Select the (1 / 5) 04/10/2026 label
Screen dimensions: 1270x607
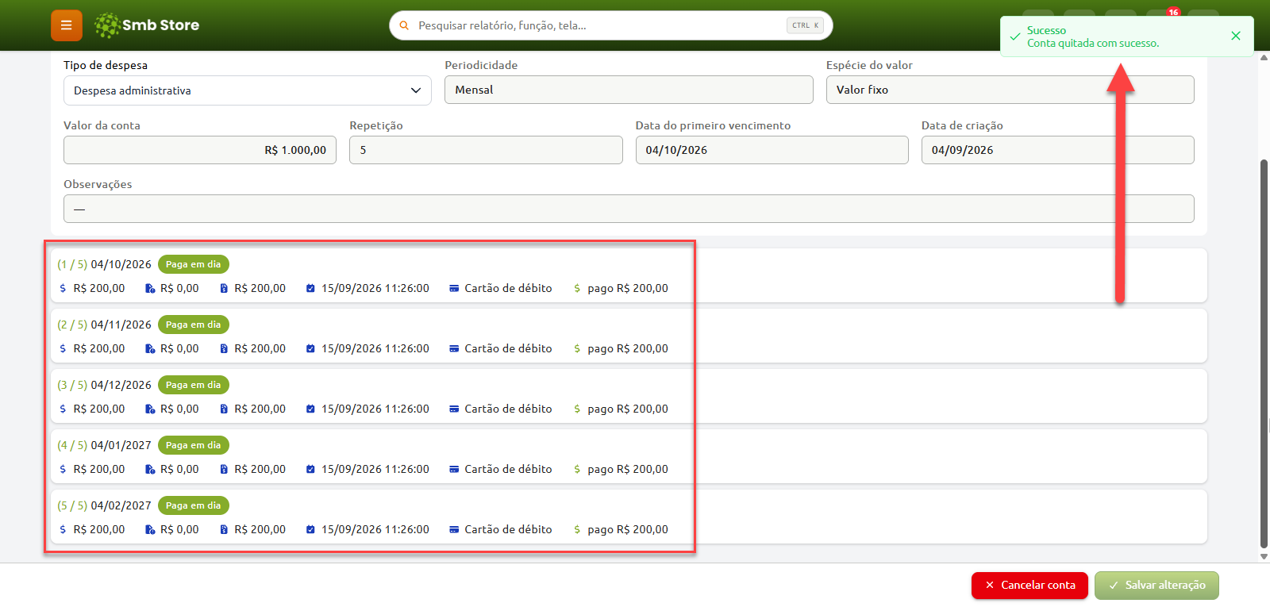pyautogui.click(x=104, y=264)
